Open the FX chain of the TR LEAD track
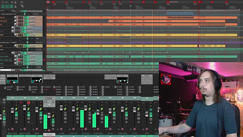This screenshot has width=243, height=137. (x=25, y=21)
